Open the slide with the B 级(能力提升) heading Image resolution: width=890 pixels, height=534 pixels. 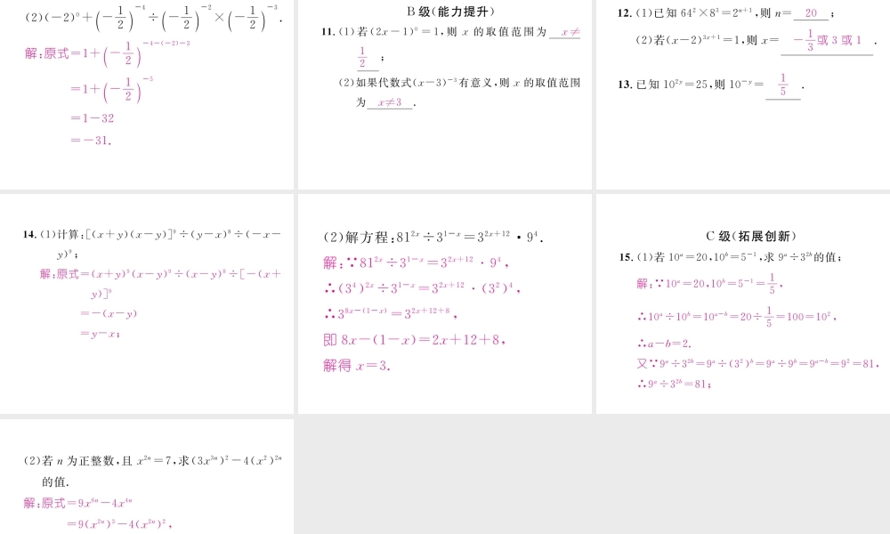445,94
